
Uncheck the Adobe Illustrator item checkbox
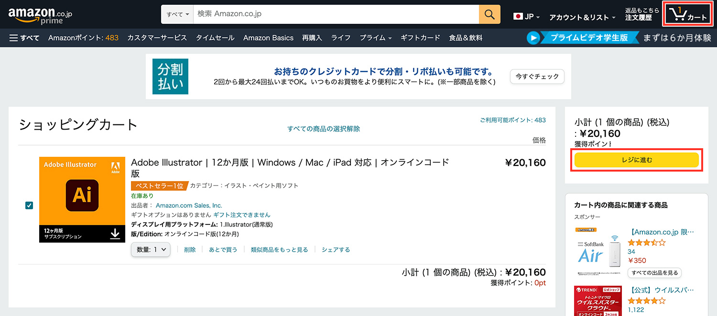(x=29, y=205)
